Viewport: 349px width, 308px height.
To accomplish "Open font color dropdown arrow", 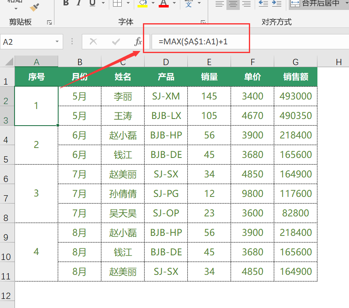I will 174,3.
